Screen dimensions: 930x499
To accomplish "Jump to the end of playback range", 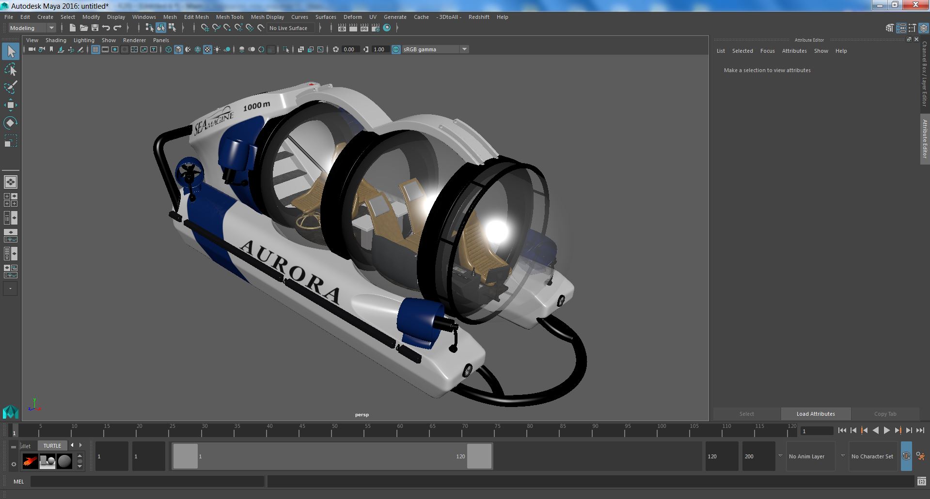I will [x=920, y=430].
